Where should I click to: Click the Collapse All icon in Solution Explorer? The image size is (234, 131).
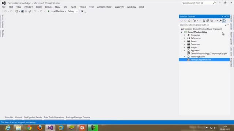tap(208, 21)
